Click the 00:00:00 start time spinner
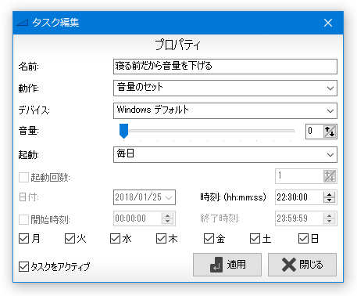Image resolution: width=357 pixels, height=296 pixels. click(x=167, y=218)
